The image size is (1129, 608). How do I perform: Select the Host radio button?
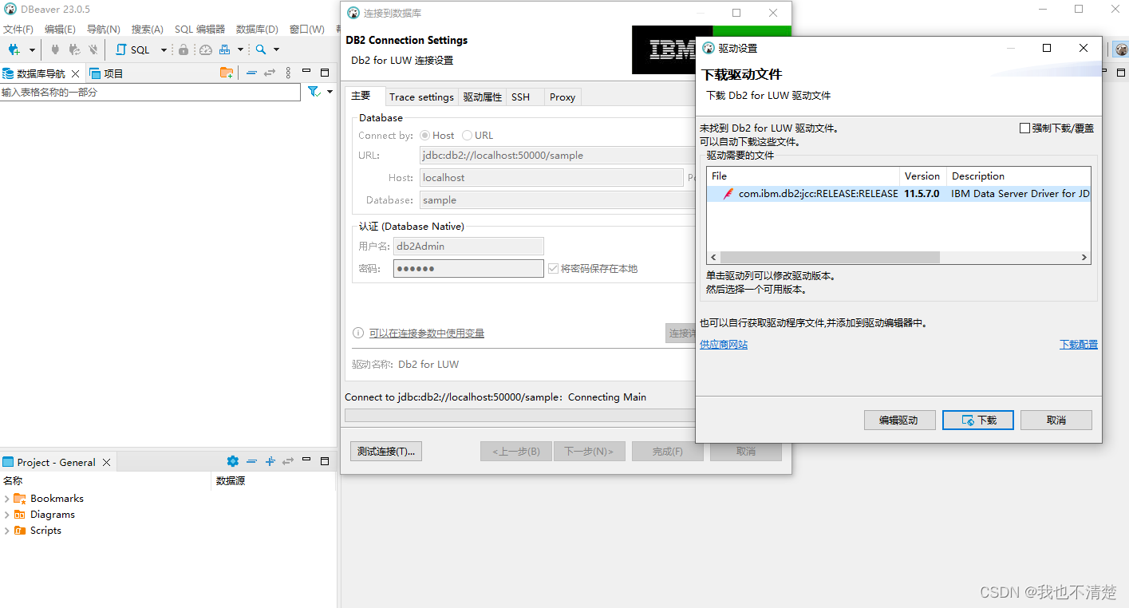(x=424, y=136)
